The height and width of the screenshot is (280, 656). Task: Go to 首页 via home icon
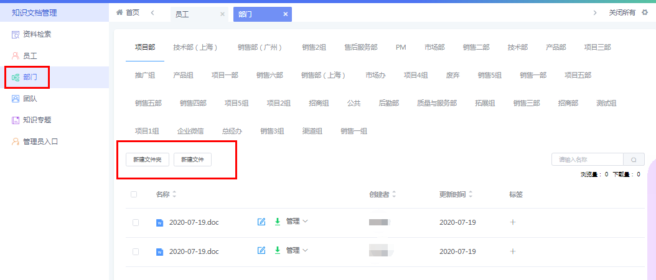(x=120, y=13)
